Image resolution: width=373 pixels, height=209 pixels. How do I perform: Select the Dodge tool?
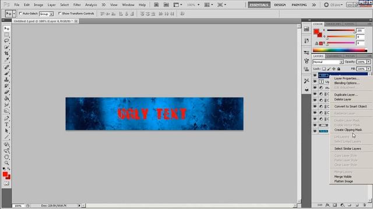(6, 110)
